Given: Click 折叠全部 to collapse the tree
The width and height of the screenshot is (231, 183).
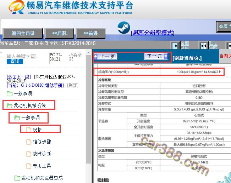Looking at the screenshot, I should [75, 57].
